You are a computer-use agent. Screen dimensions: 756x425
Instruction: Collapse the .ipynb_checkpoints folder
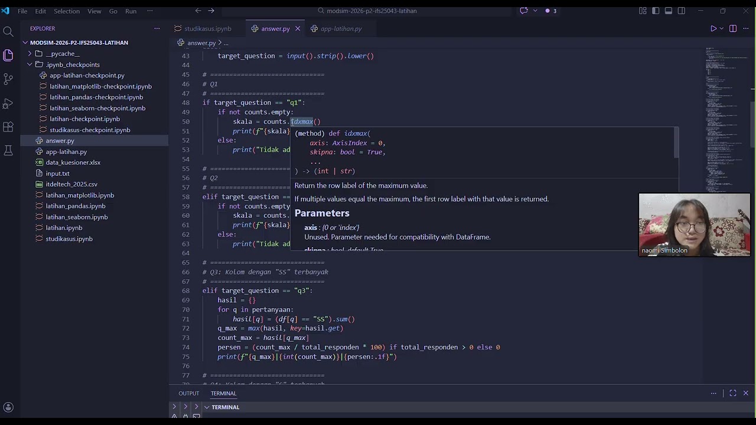(x=30, y=64)
